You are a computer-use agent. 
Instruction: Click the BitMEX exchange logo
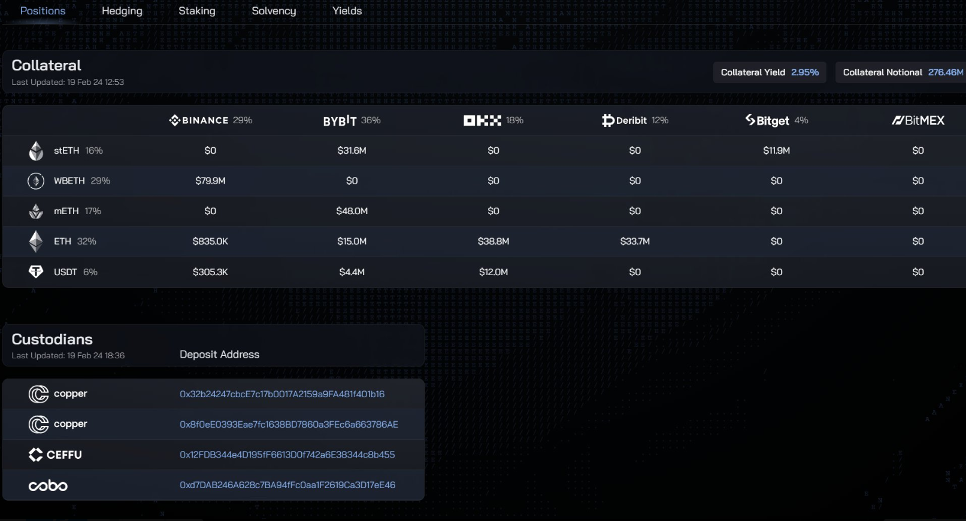click(918, 121)
